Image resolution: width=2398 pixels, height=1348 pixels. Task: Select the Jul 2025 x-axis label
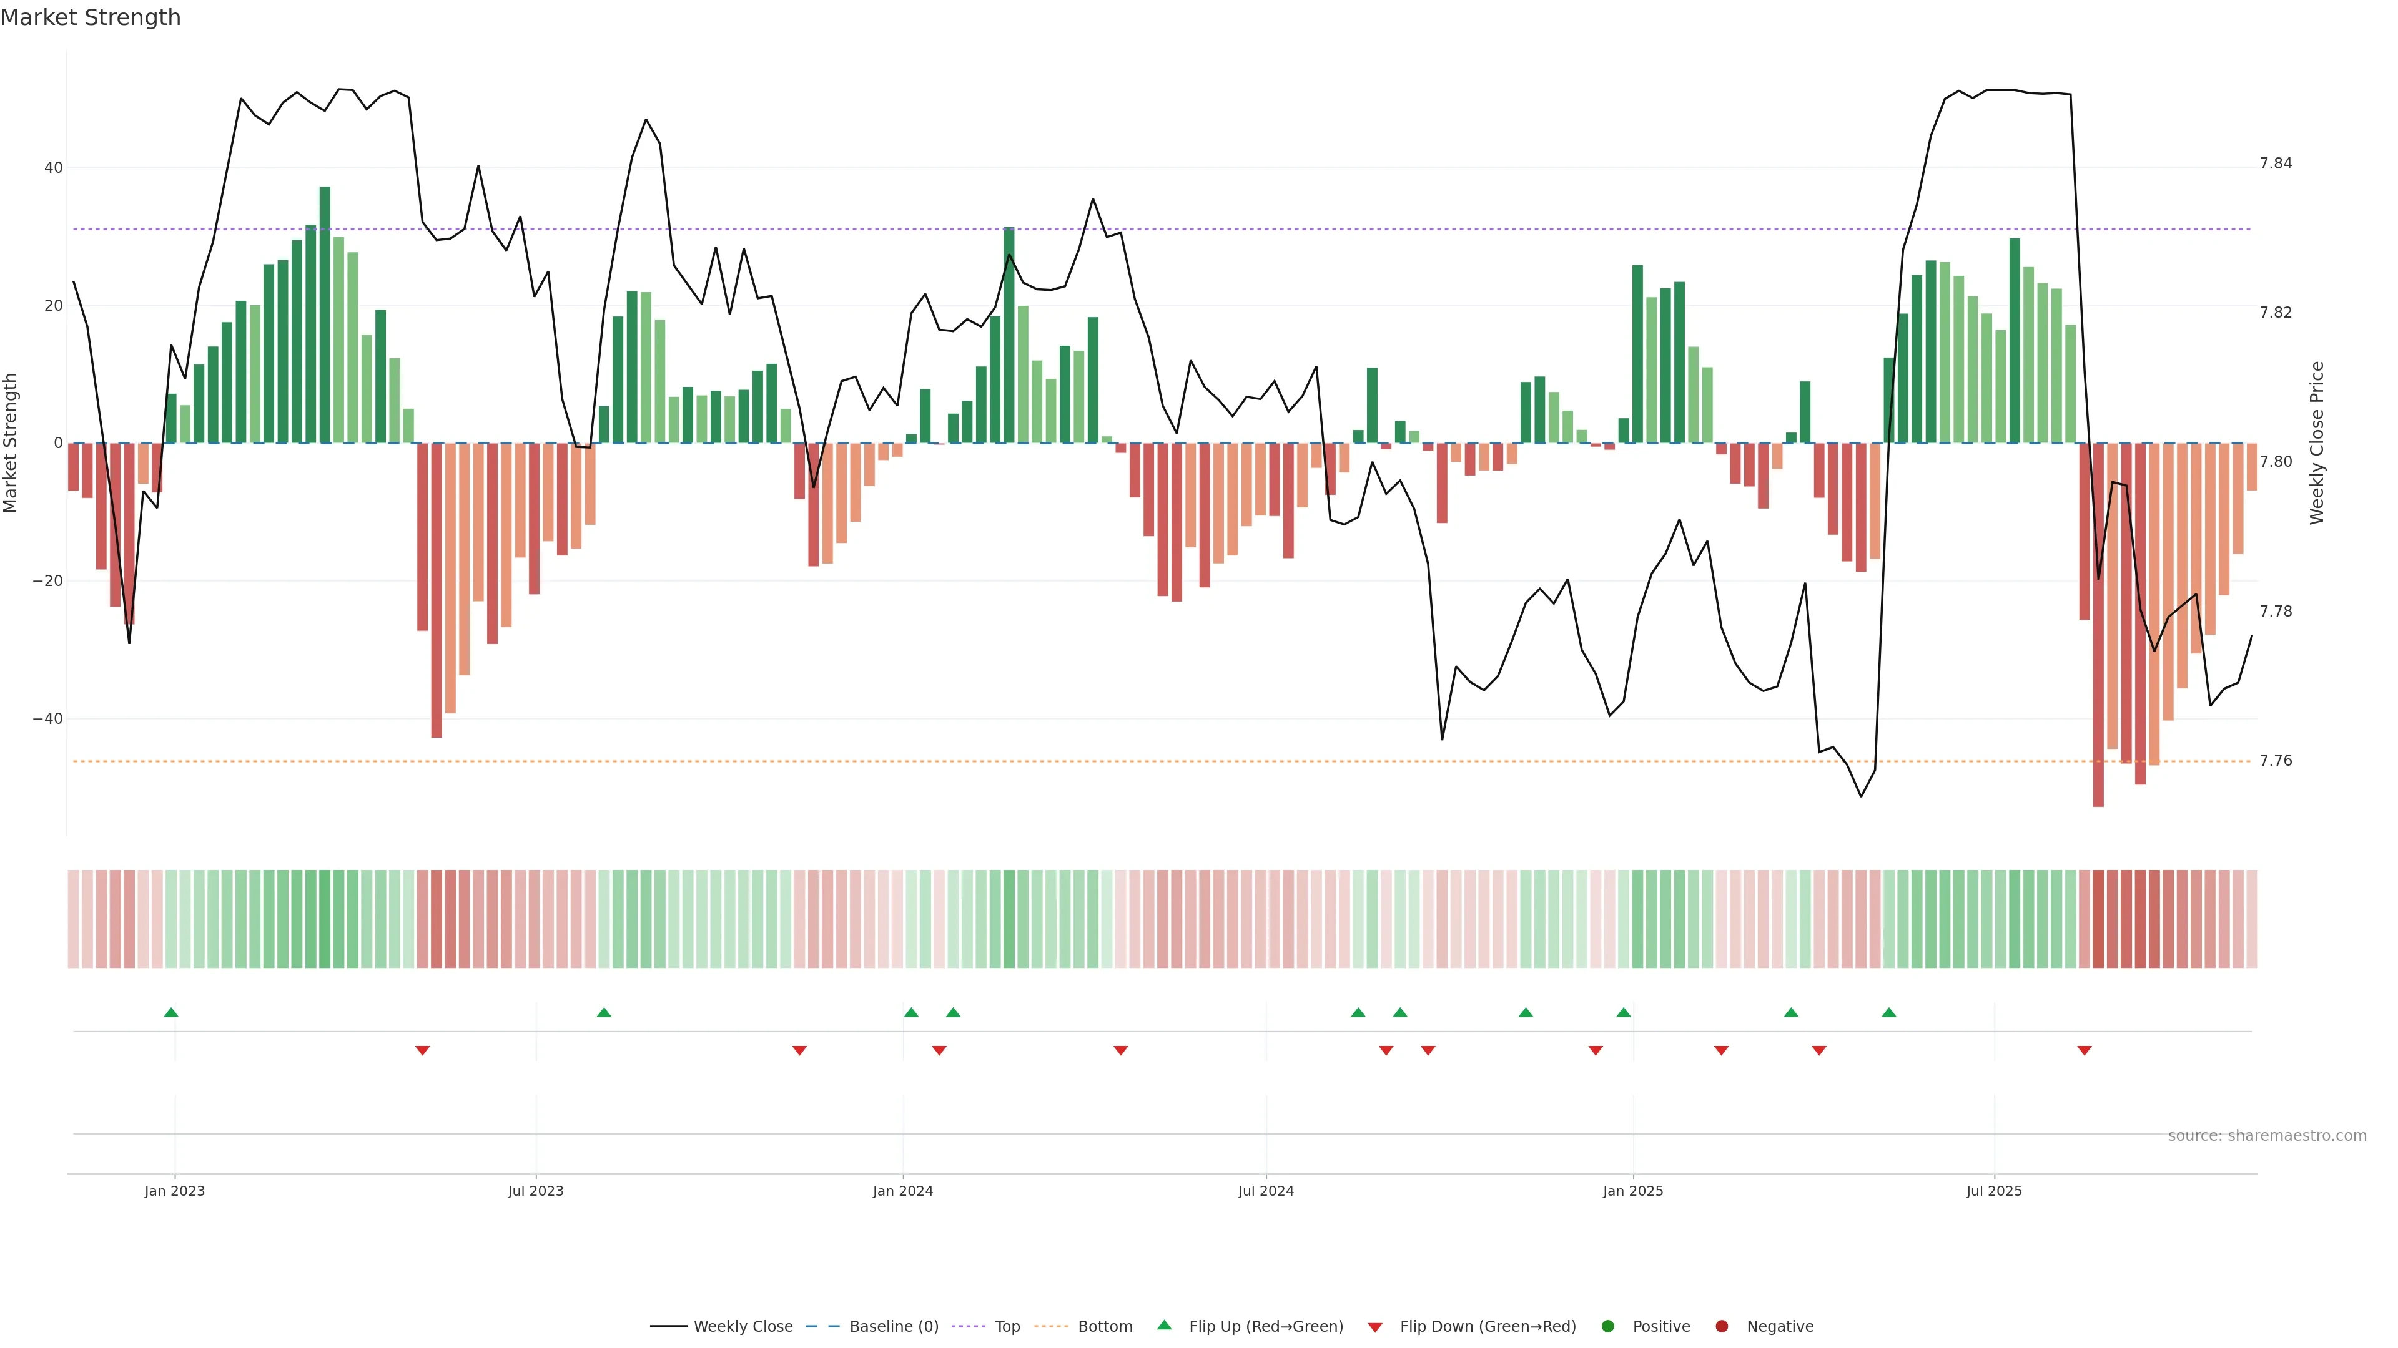point(1994,1191)
